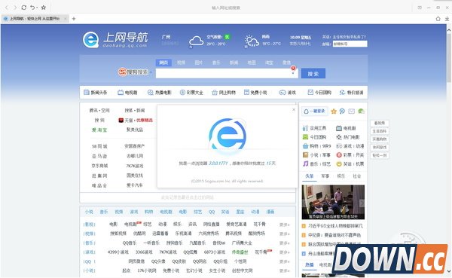Reload the page with the refresh icon
Viewport: 452px width, 278px height.
point(24,8)
